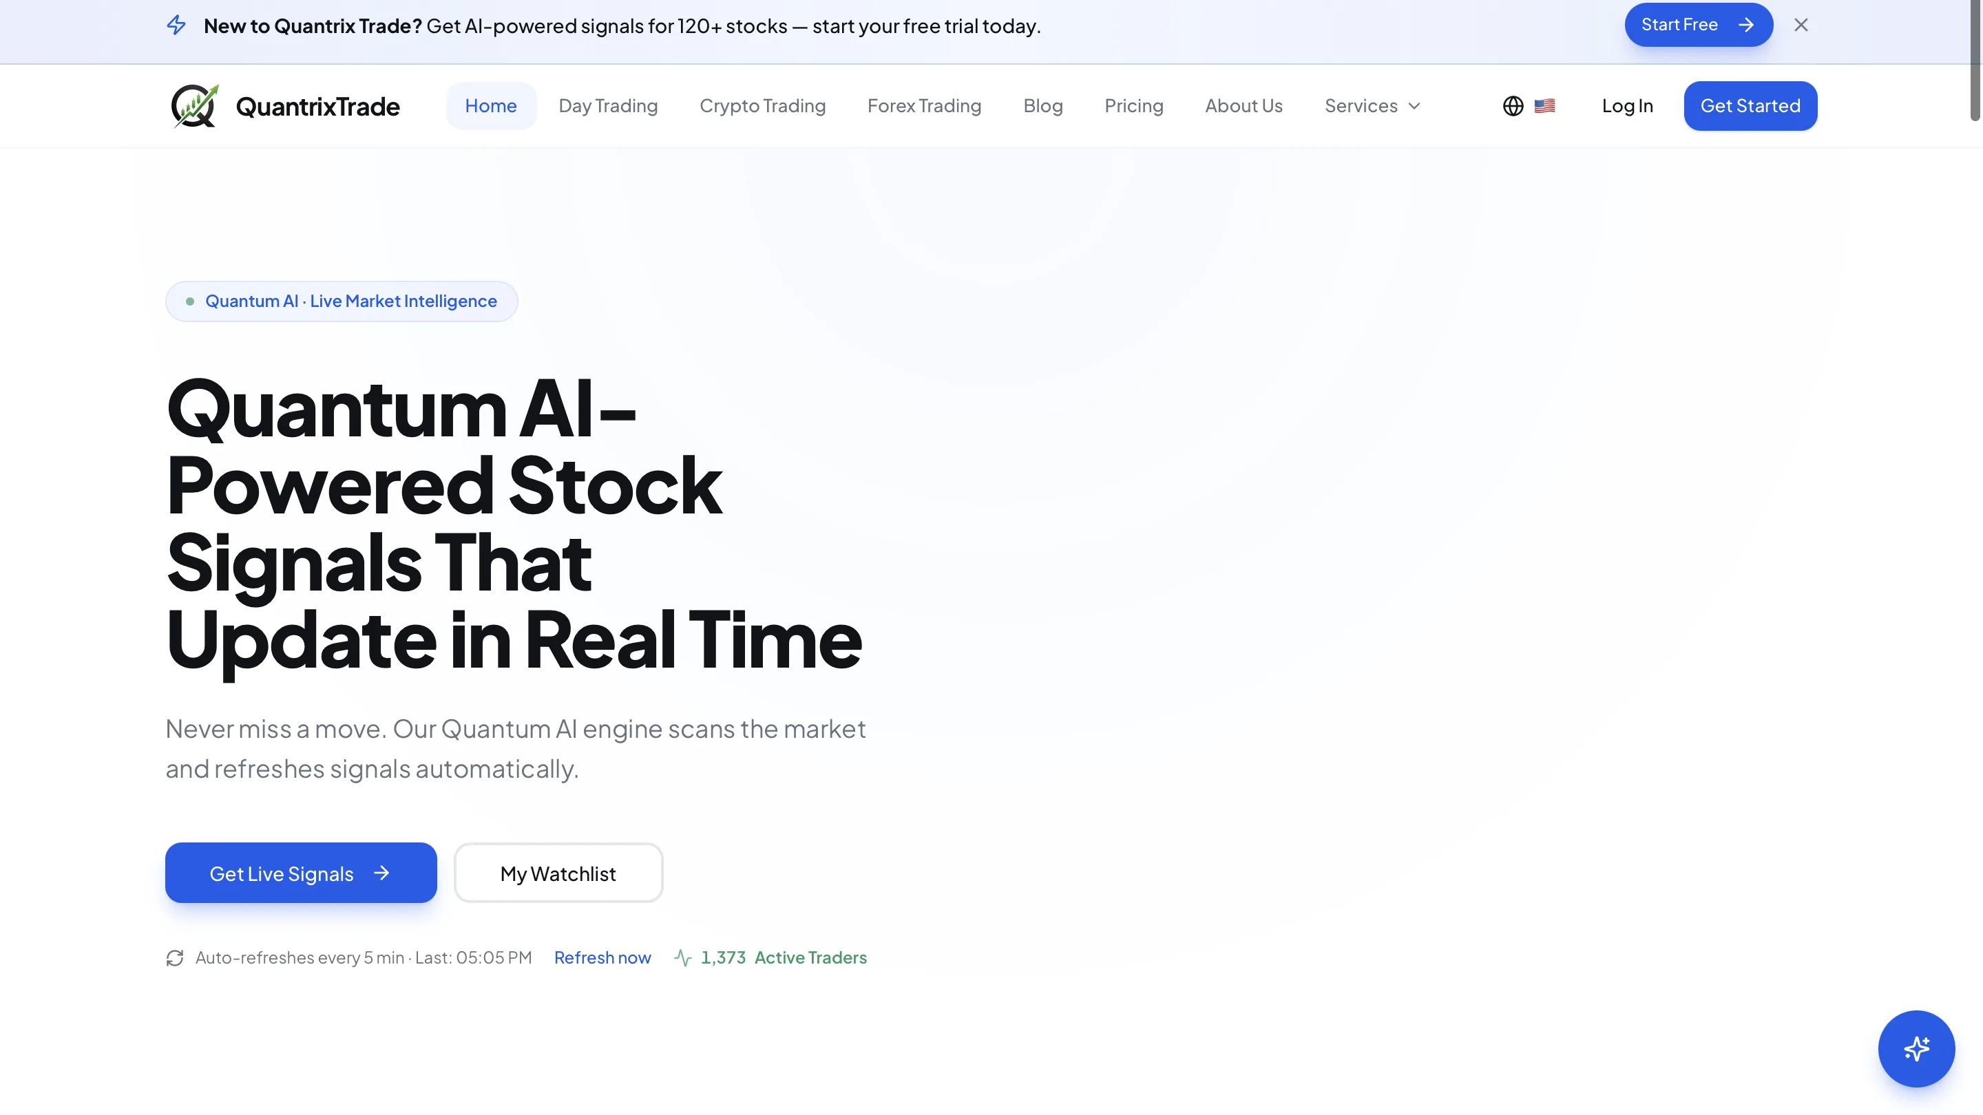Click the lightning bolt icon in banner
This screenshot has width=1983, height=1115.
[x=176, y=25]
